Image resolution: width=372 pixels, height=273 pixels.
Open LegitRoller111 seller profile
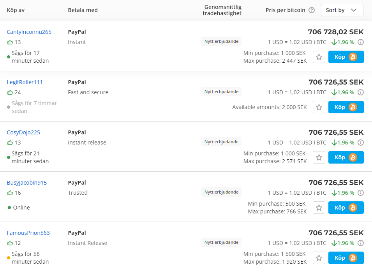coord(25,82)
